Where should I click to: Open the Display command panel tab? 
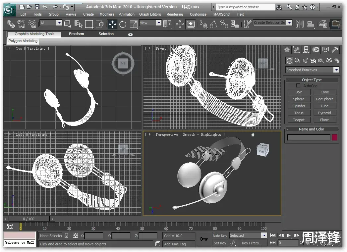click(x=325, y=50)
